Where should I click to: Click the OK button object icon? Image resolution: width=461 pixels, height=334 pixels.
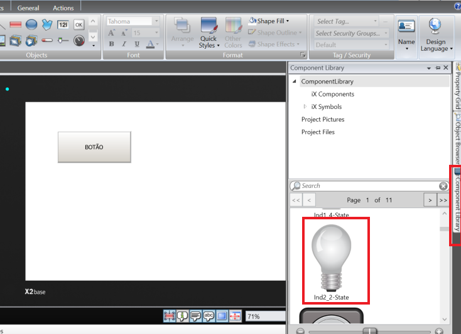79,25
